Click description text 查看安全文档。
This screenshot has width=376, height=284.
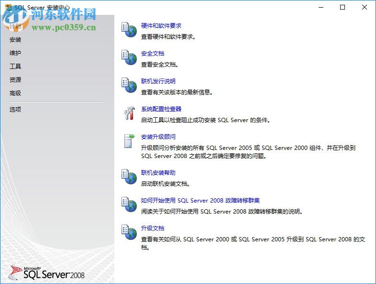pyautogui.click(x=160, y=65)
